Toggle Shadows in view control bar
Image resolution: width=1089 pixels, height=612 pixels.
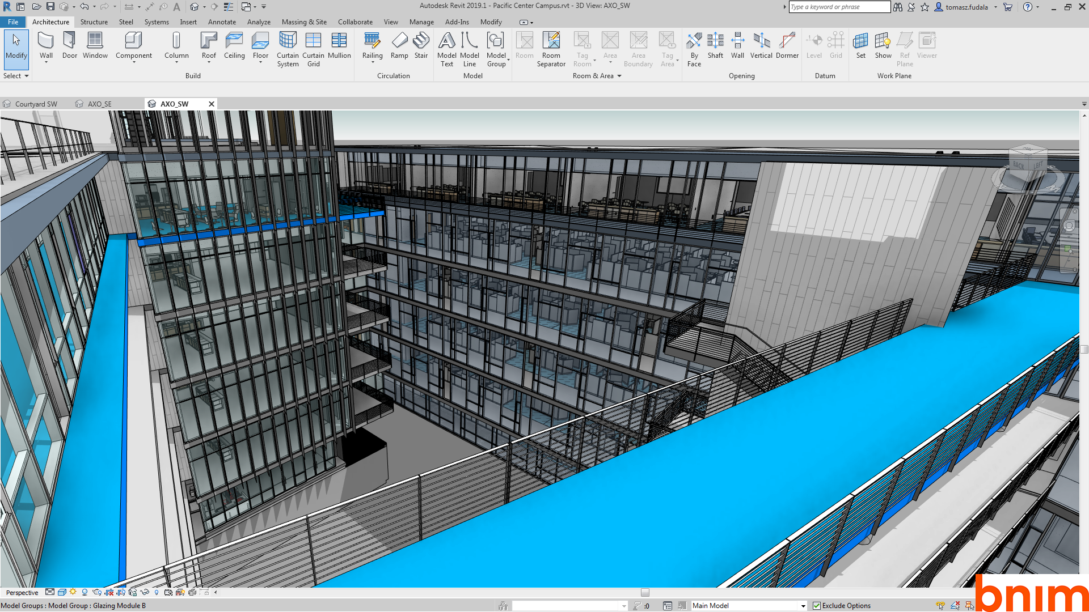(x=85, y=592)
